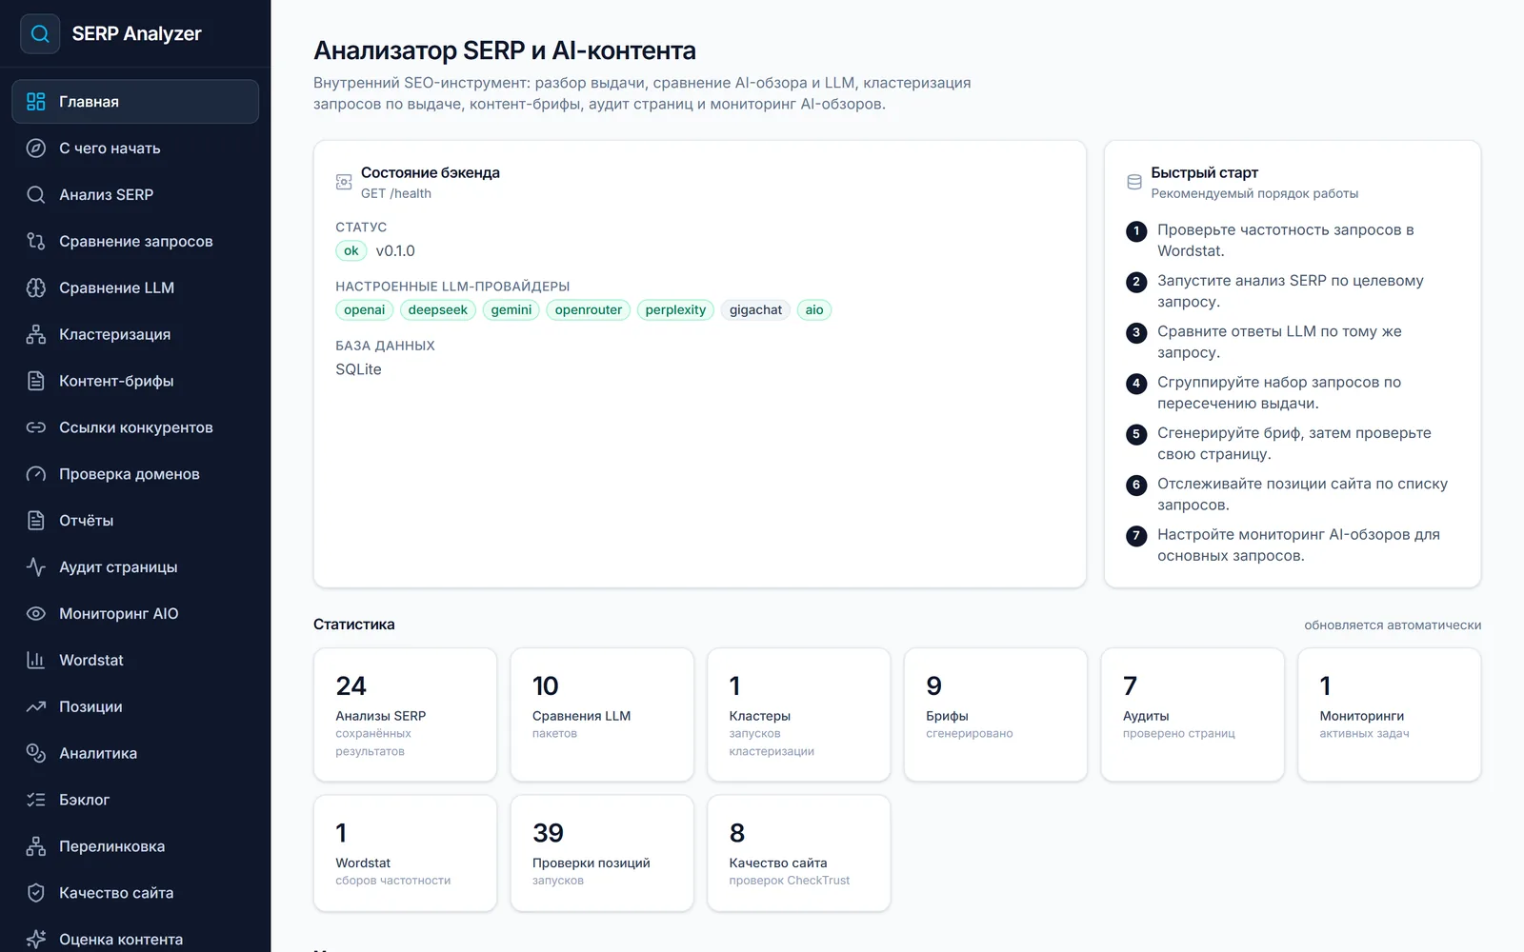Screen dimensions: 1524x952
Task: Click the Сравнения LLM statistics card
Action: [x=602, y=715]
